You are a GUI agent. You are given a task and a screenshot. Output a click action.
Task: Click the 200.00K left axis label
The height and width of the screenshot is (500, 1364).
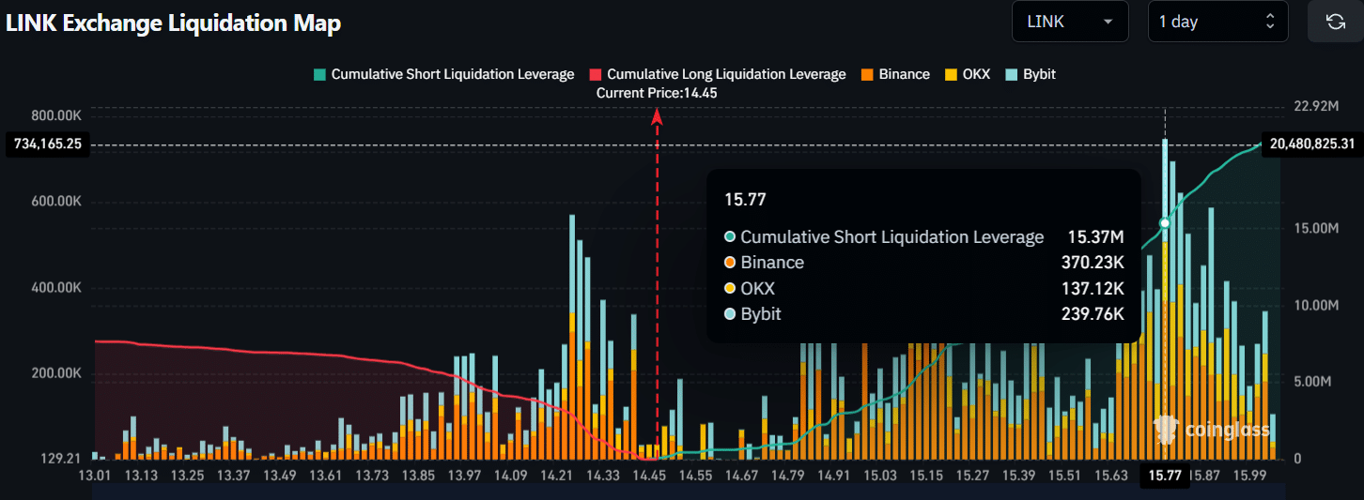coord(56,372)
